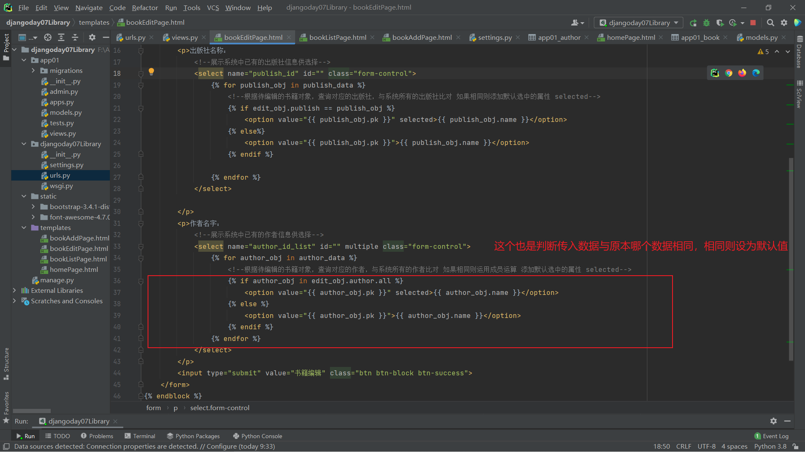This screenshot has width=805, height=452.
Task: Open the run configuration djangoday07Library dropdown
Action: tap(638, 23)
